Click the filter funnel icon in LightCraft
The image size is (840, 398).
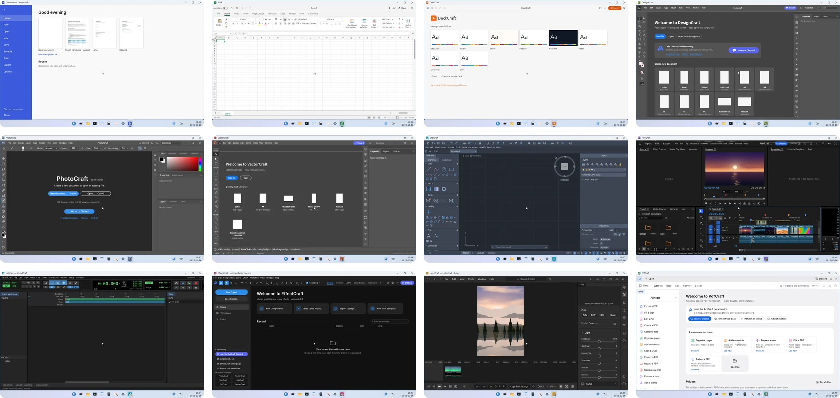pyautogui.click(x=550, y=279)
